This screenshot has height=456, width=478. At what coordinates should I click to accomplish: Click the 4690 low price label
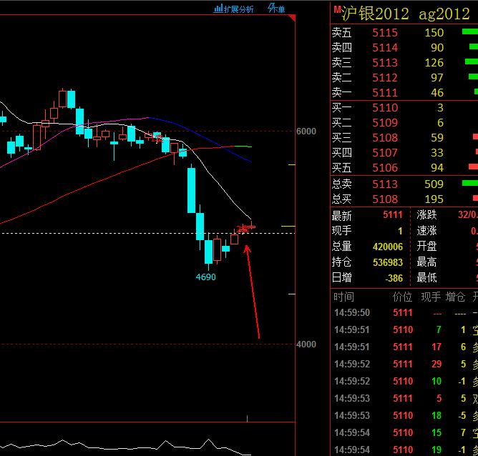206,277
